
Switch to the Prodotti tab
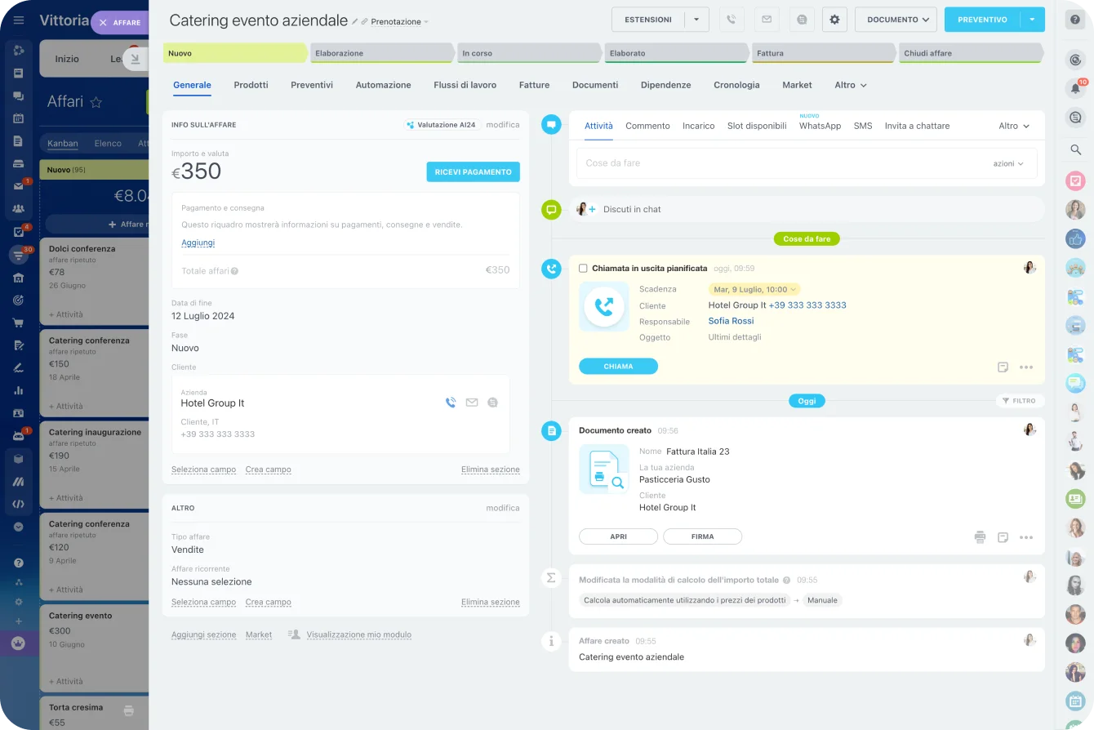coord(251,85)
